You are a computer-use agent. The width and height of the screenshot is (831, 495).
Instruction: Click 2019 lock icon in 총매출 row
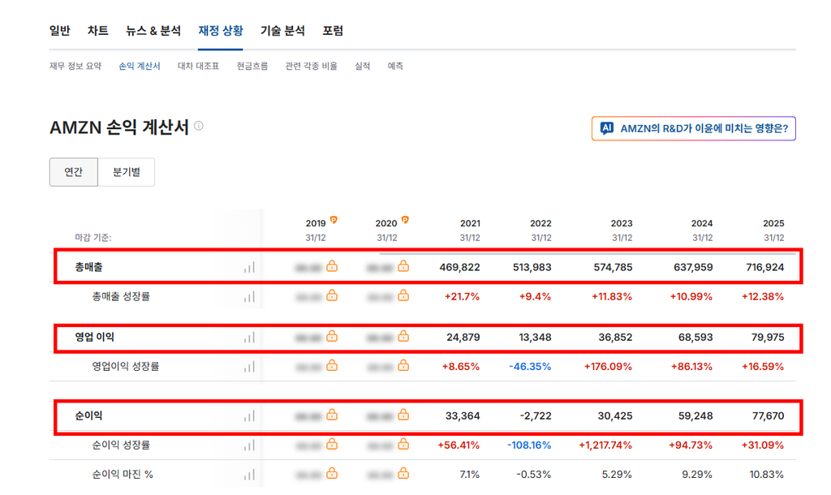click(332, 266)
